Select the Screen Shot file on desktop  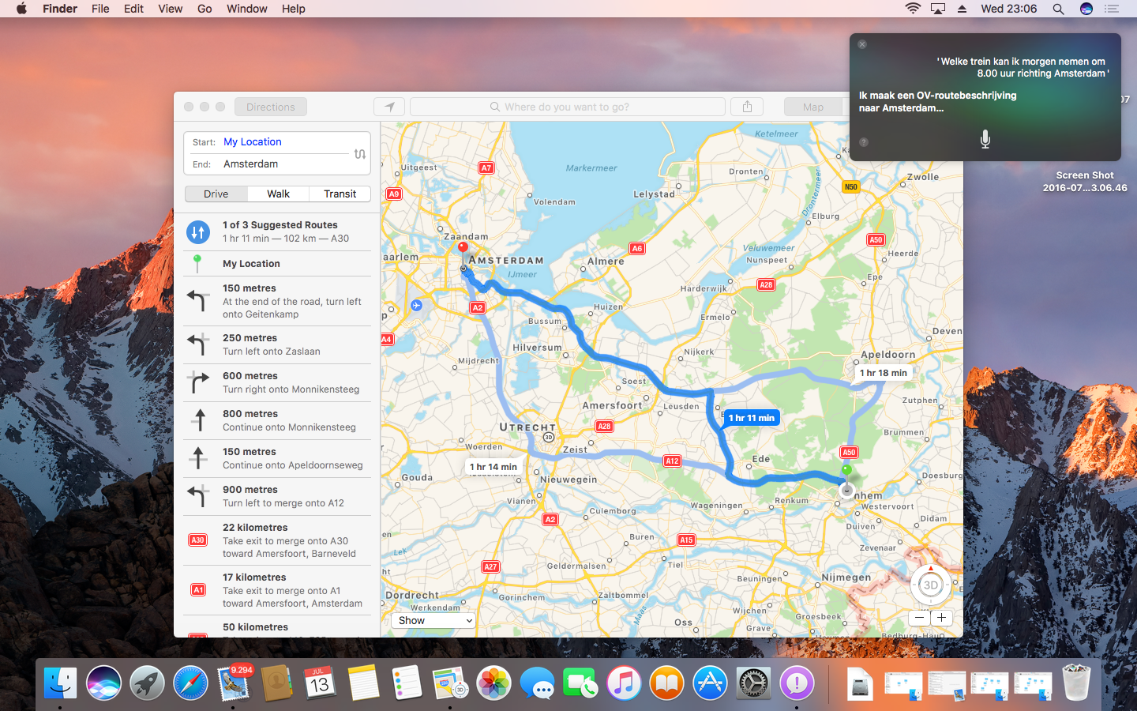1085,182
